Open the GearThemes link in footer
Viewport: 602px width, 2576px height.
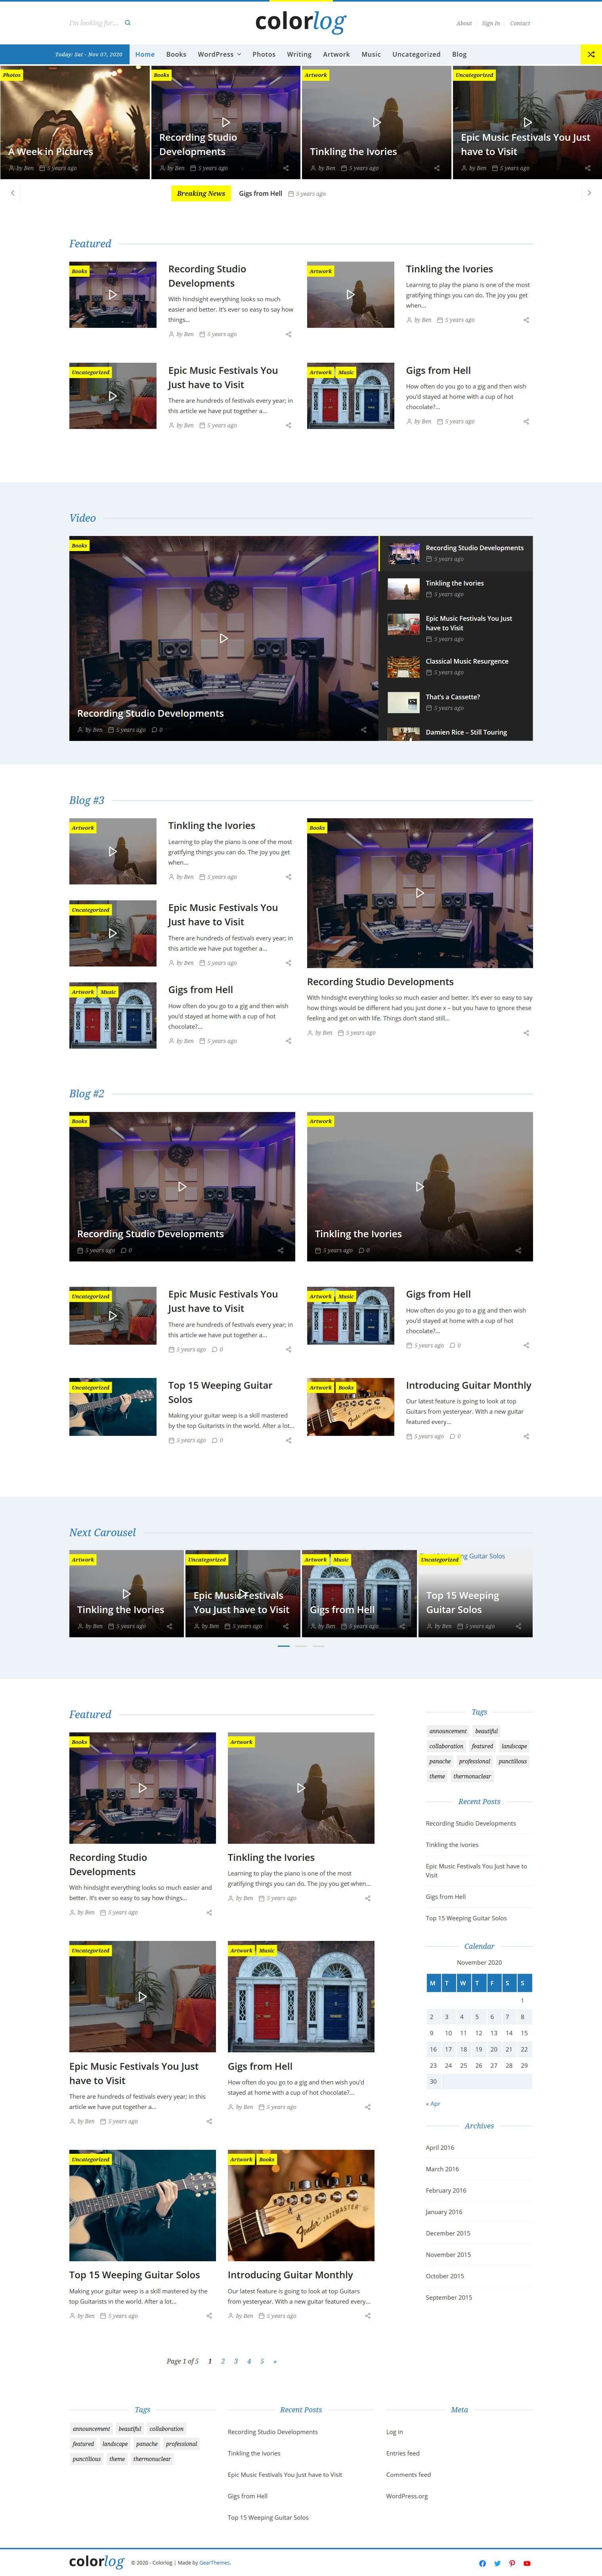(x=214, y=2563)
